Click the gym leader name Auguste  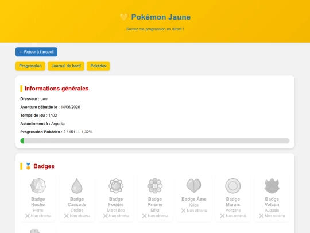click(x=272, y=211)
